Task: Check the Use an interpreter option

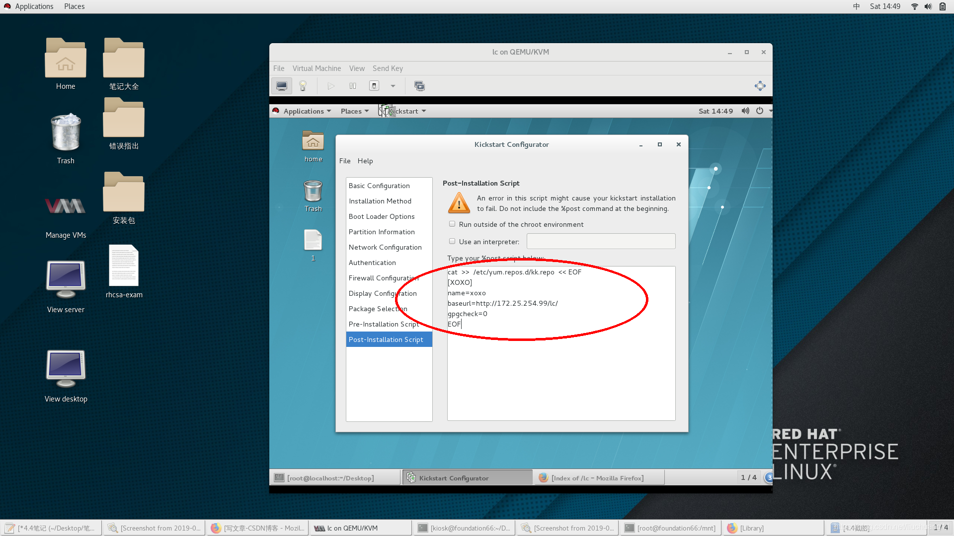Action: click(452, 242)
